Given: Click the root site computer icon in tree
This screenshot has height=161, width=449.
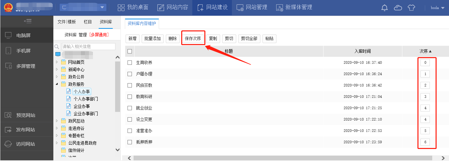Looking at the screenshot, I should [x=58, y=54].
